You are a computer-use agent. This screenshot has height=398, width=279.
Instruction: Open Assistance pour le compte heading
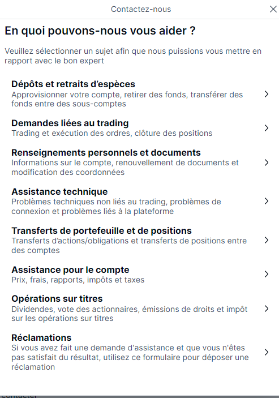coord(70,270)
